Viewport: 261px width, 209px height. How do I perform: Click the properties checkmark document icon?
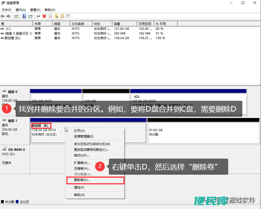click(x=50, y=16)
